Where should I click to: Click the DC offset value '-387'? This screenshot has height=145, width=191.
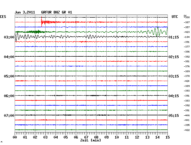pyautogui.click(x=187, y=22)
